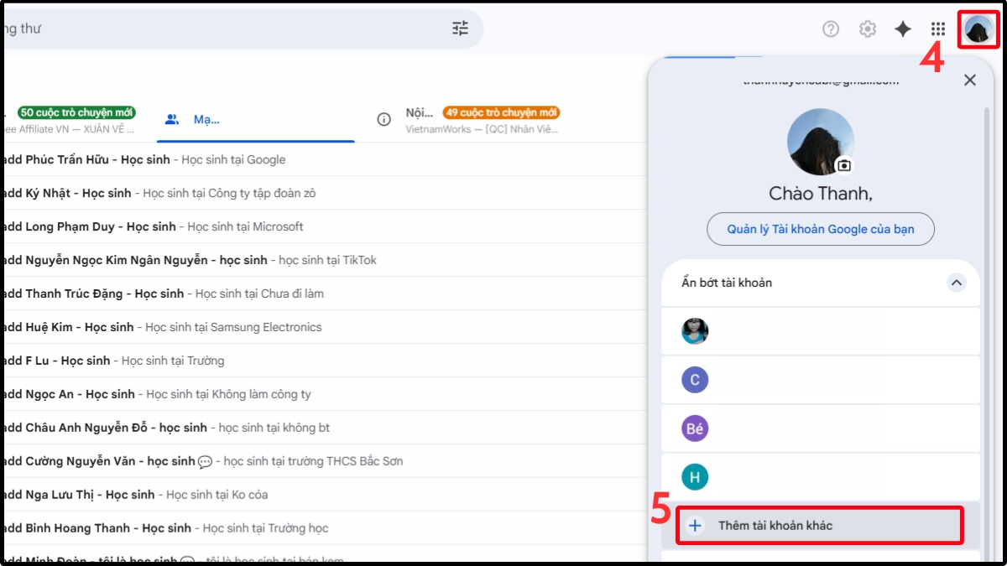
Task: Click the plus icon beside Thêm tài khoản khác
Action: click(x=694, y=524)
